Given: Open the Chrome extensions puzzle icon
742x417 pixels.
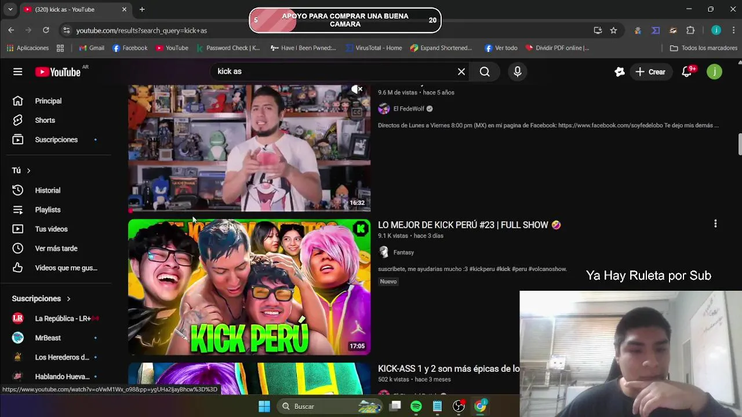Looking at the screenshot, I should tap(690, 30).
